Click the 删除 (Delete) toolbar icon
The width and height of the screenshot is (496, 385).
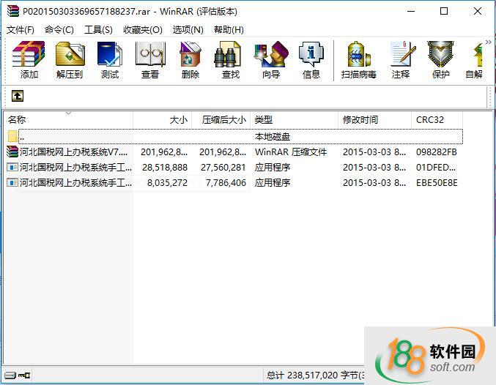(190, 59)
